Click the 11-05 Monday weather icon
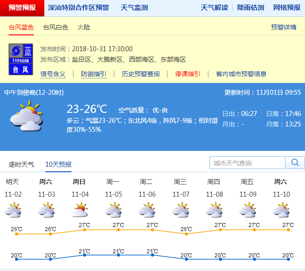305x271 pixels. pos(113,210)
